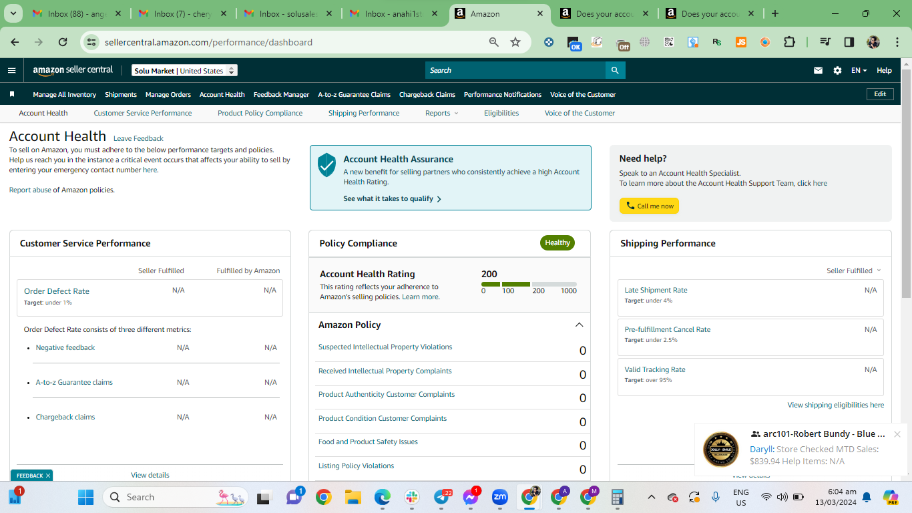The image size is (912, 513).
Task: Open a new Chrome tab
Action: (775, 13)
